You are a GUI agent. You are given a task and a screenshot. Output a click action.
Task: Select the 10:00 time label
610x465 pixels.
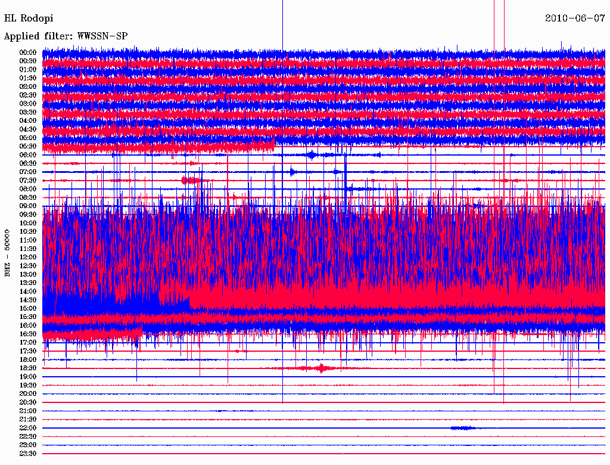pyautogui.click(x=28, y=223)
